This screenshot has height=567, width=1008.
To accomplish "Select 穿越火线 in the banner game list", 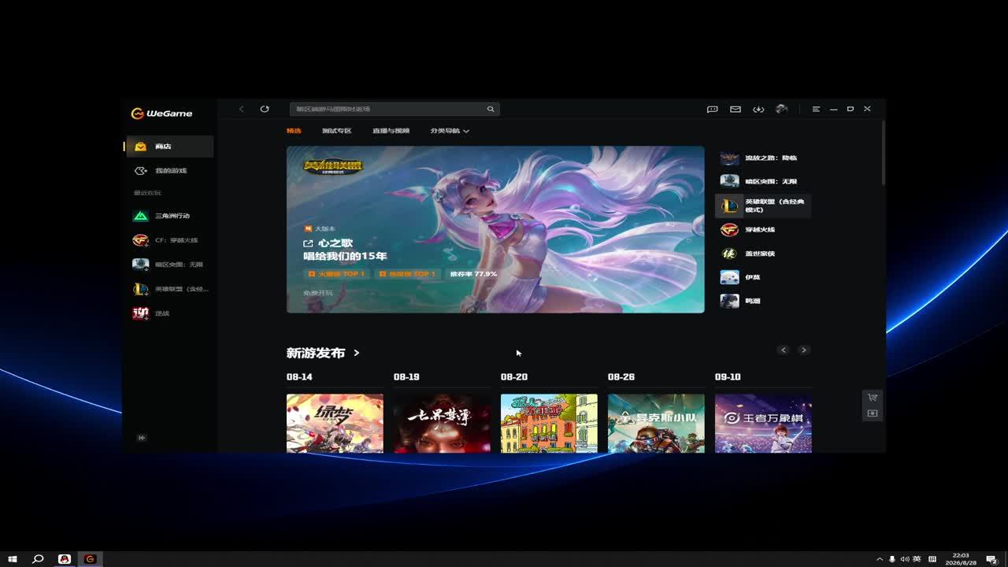I will pos(762,230).
